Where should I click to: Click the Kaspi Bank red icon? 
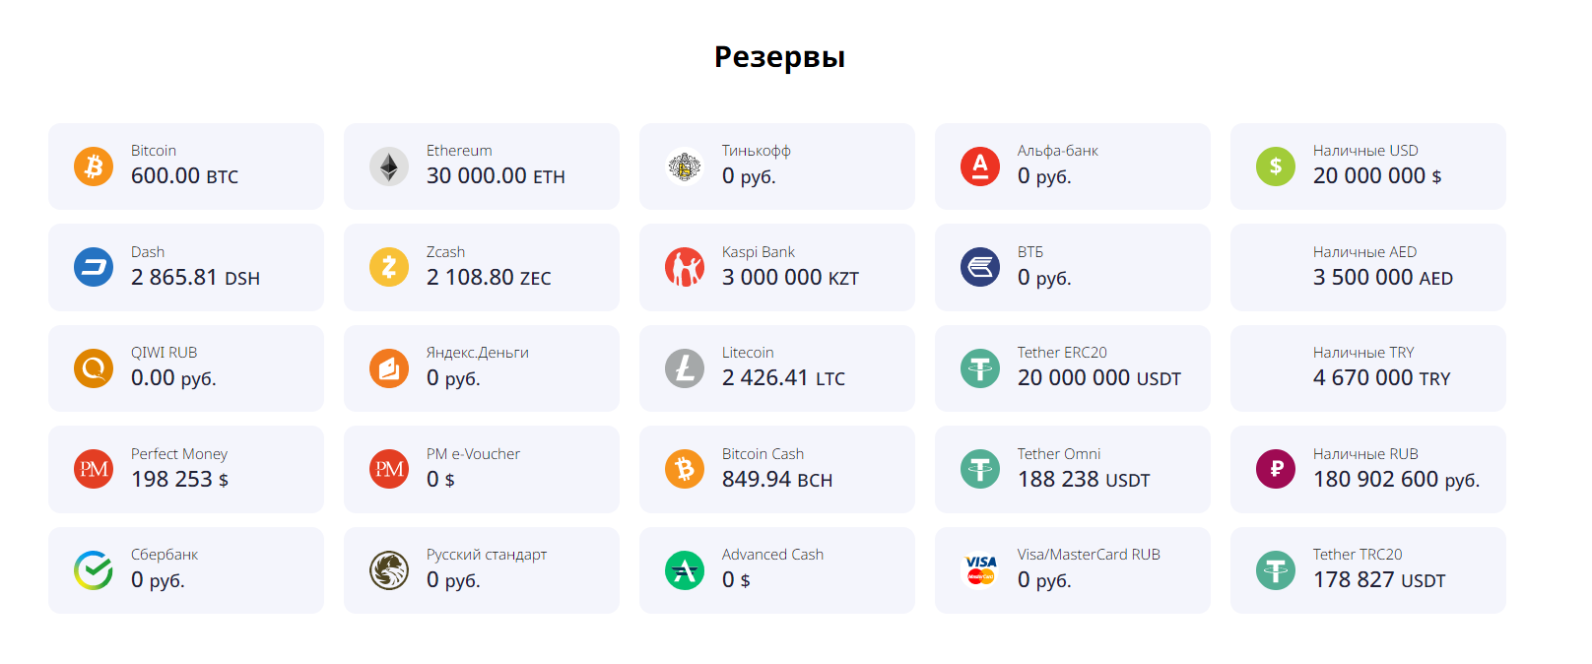pos(685,267)
